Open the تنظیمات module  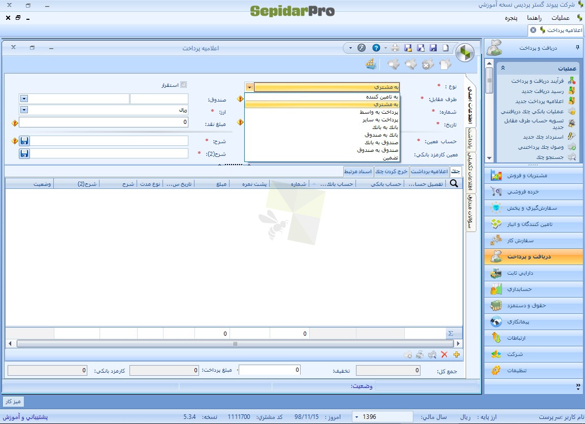point(534,370)
